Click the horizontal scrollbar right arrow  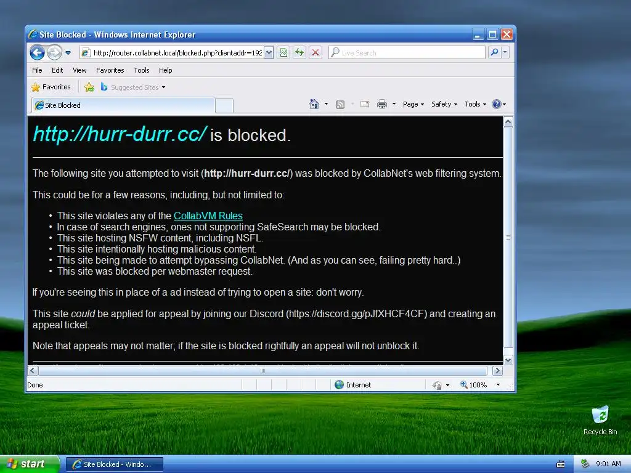pos(497,370)
